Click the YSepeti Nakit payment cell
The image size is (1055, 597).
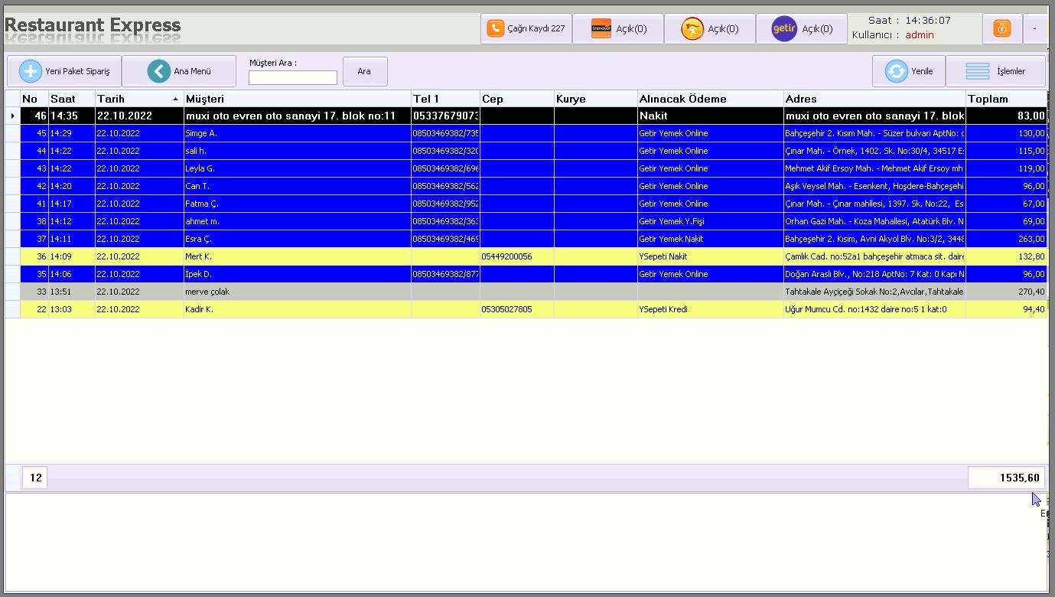tap(711, 256)
